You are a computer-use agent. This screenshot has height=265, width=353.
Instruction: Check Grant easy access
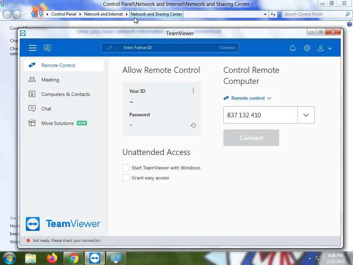(126, 178)
